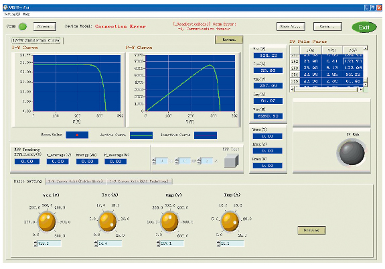Open the Setting menu

pyautogui.click(x=12, y=14)
